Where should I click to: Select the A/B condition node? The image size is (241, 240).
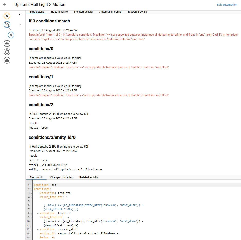[x=7, y=24]
